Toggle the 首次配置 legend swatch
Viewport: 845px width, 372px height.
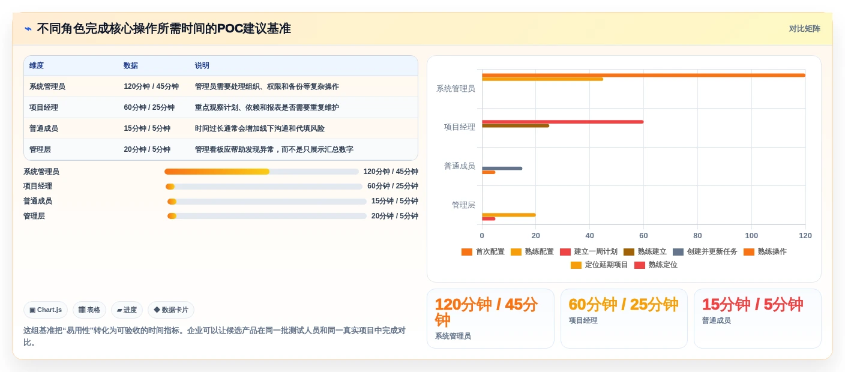(467, 252)
